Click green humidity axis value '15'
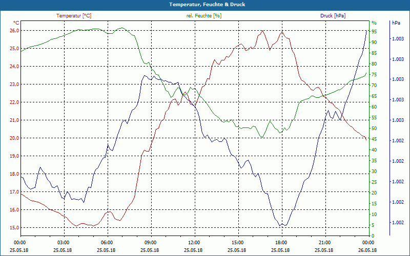This screenshot has height=256, width=410. pyautogui.click(x=374, y=203)
